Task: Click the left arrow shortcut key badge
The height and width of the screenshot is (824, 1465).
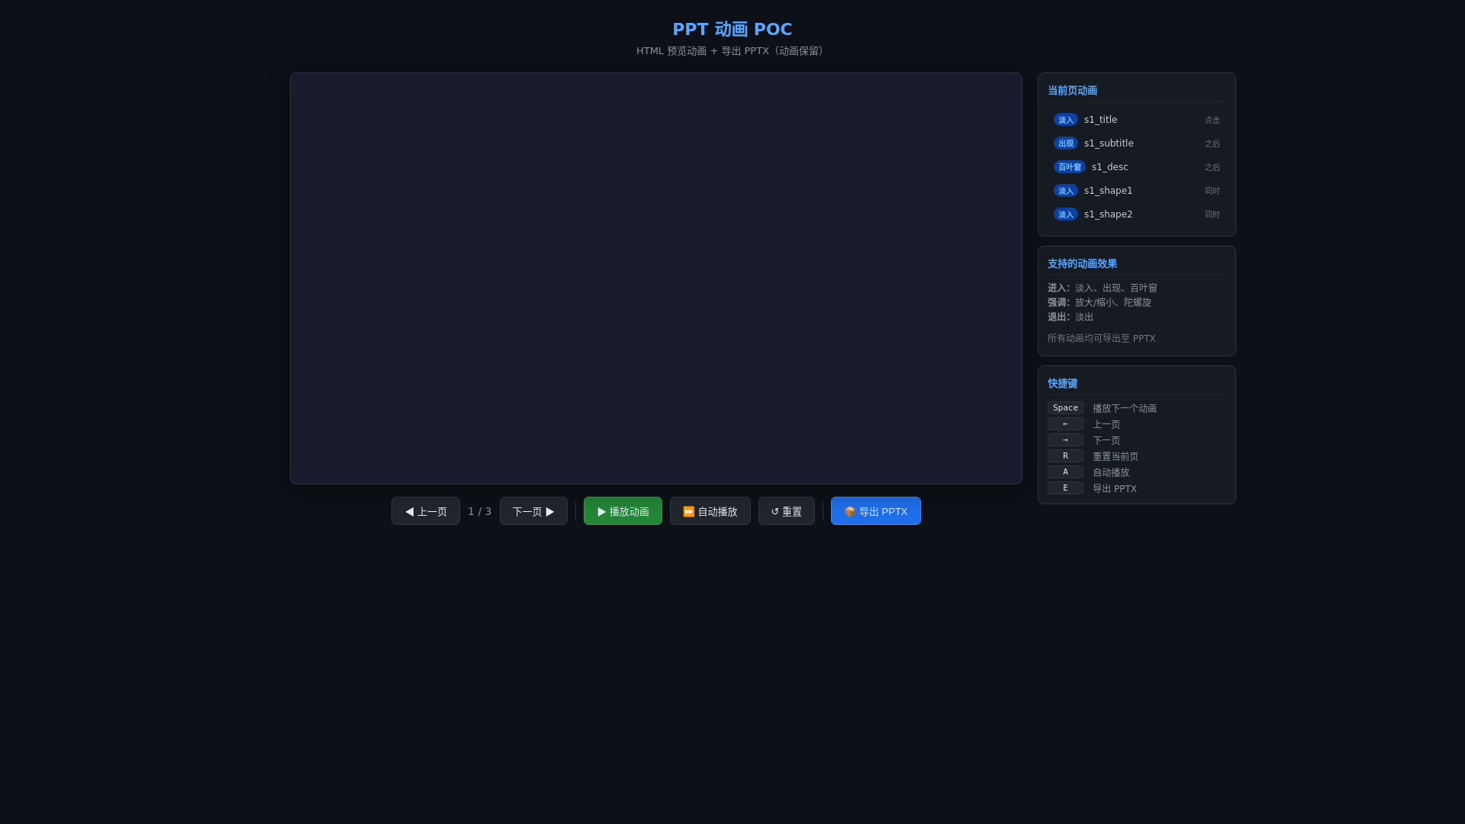Action: point(1065,424)
